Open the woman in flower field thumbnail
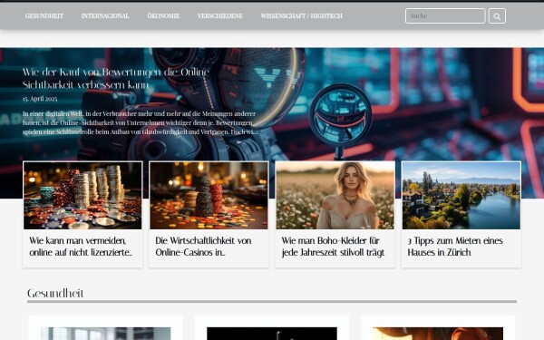Viewport: 544px width, 340px height. (335, 195)
